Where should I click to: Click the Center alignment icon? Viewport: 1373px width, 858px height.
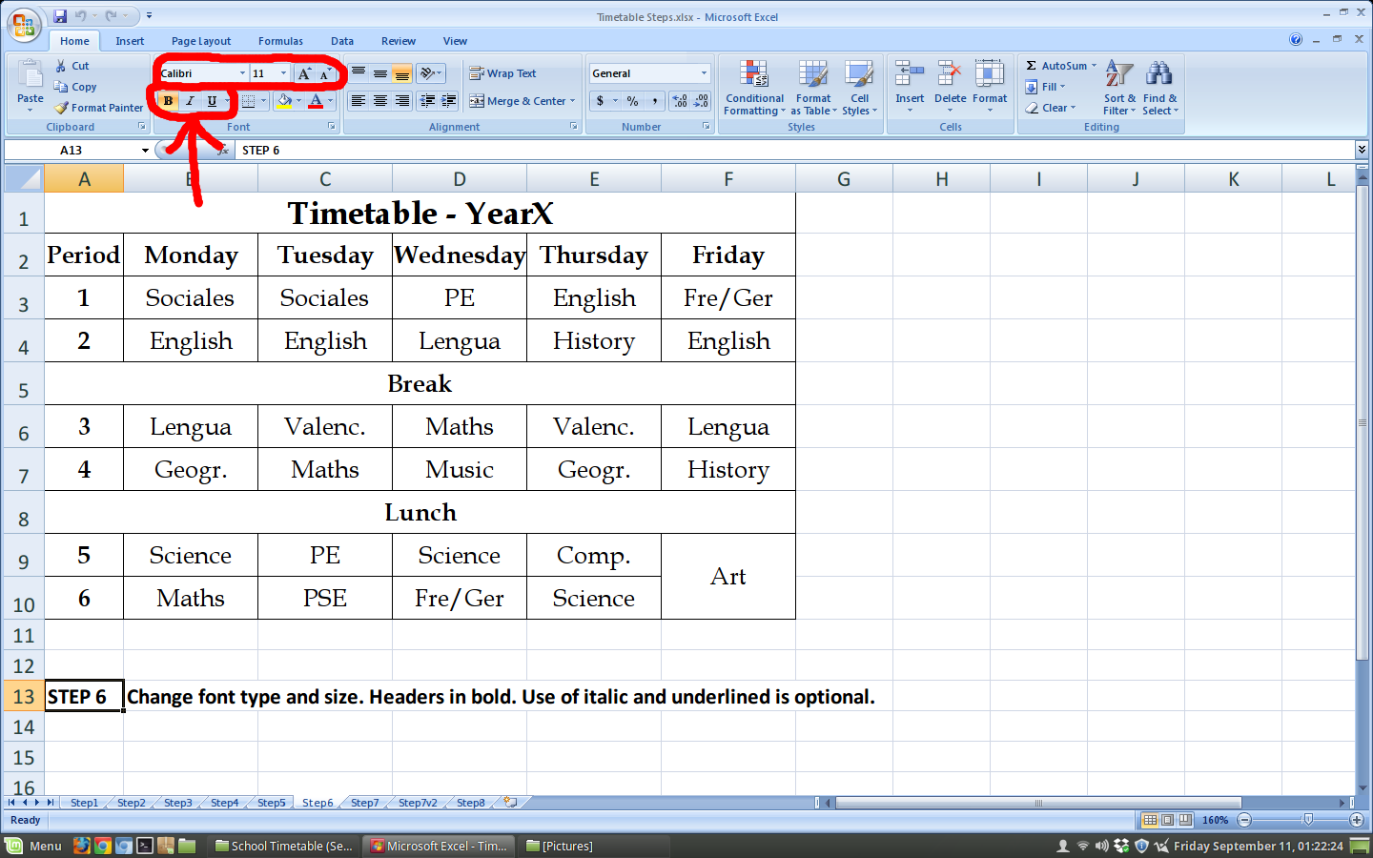pyautogui.click(x=379, y=100)
